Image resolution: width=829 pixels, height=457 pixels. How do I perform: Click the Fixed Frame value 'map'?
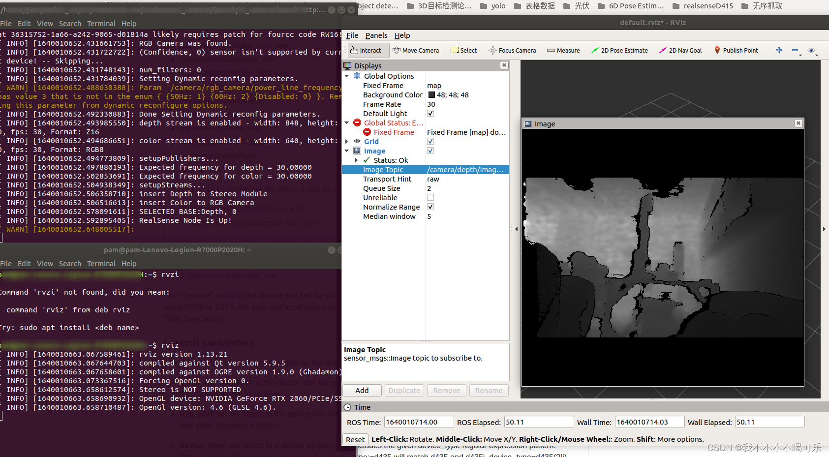434,86
